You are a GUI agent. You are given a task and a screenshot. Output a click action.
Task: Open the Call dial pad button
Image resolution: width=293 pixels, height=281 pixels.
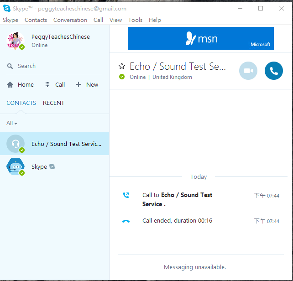pos(55,85)
